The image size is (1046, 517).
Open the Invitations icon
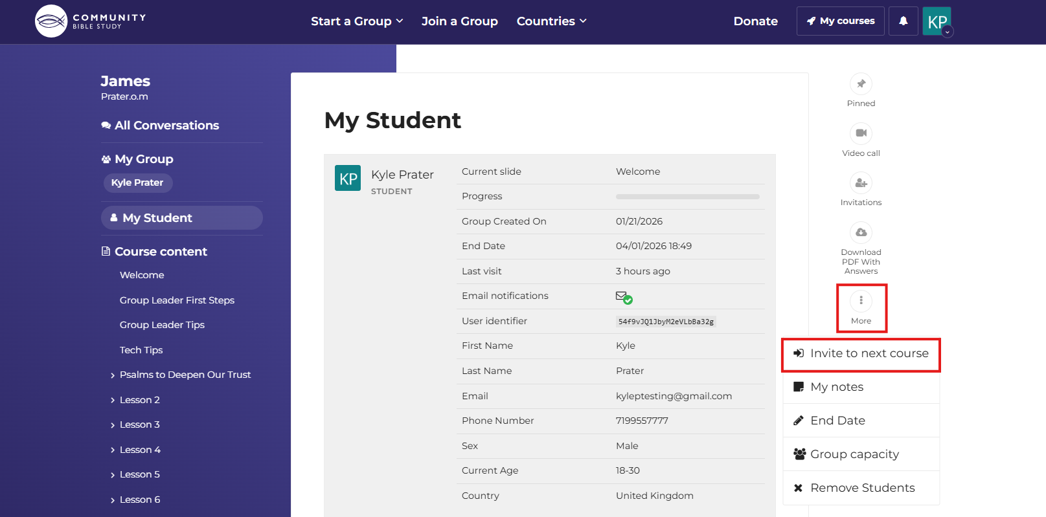[861, 183]
